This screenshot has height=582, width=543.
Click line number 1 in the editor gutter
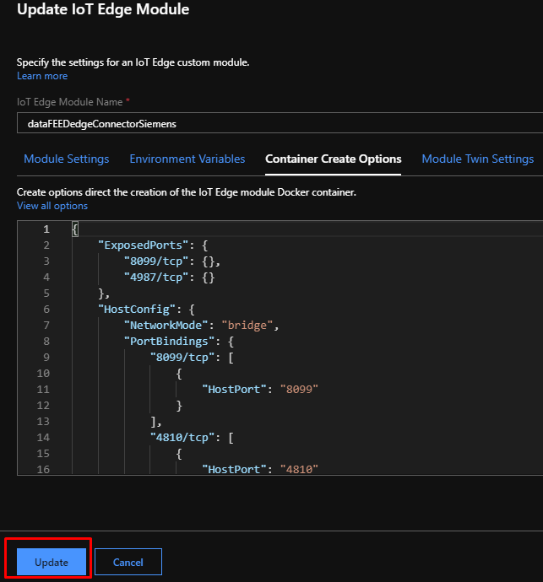[x=46, y=229]
